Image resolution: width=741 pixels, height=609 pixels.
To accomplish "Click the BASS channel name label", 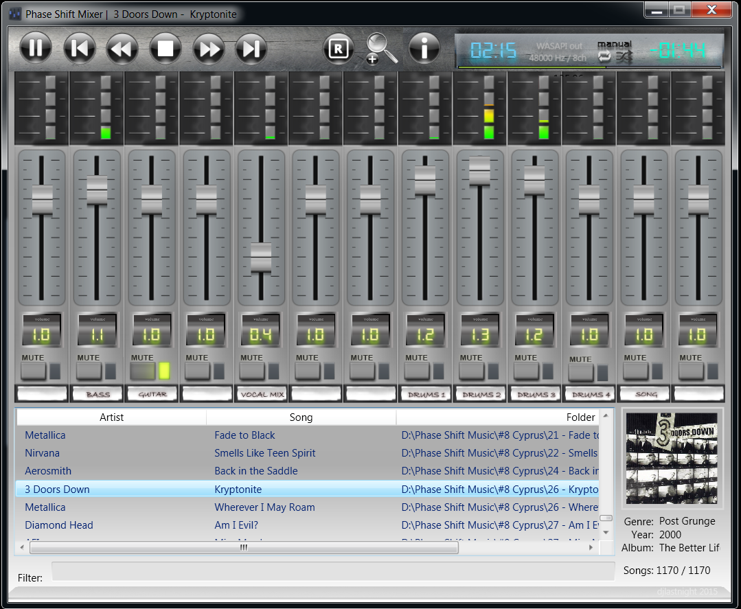I will (97, 393).
